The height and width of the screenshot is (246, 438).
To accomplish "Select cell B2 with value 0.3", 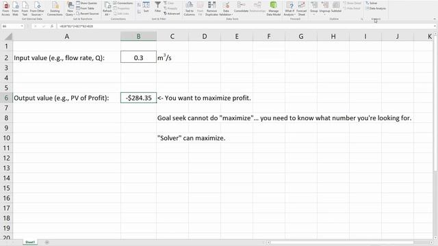I will 138,57.
